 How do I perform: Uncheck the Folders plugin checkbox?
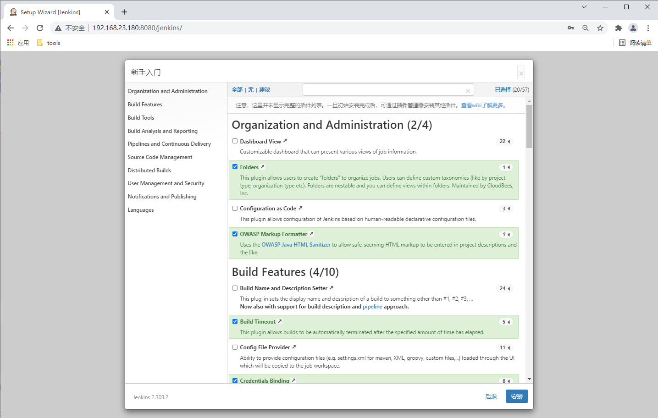[235, 167]
